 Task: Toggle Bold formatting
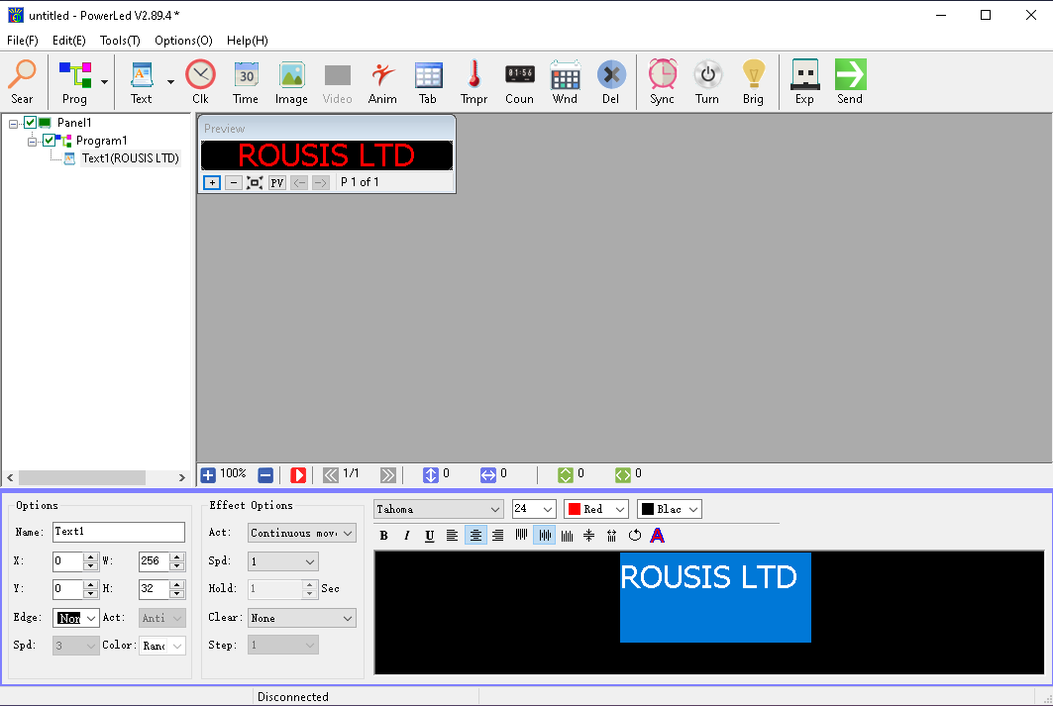click(383, 536)
